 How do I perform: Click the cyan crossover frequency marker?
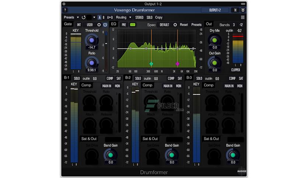coord(151,64)
